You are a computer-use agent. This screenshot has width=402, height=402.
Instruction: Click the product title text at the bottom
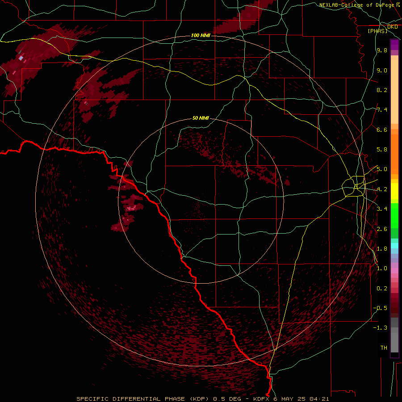[202, 399]
